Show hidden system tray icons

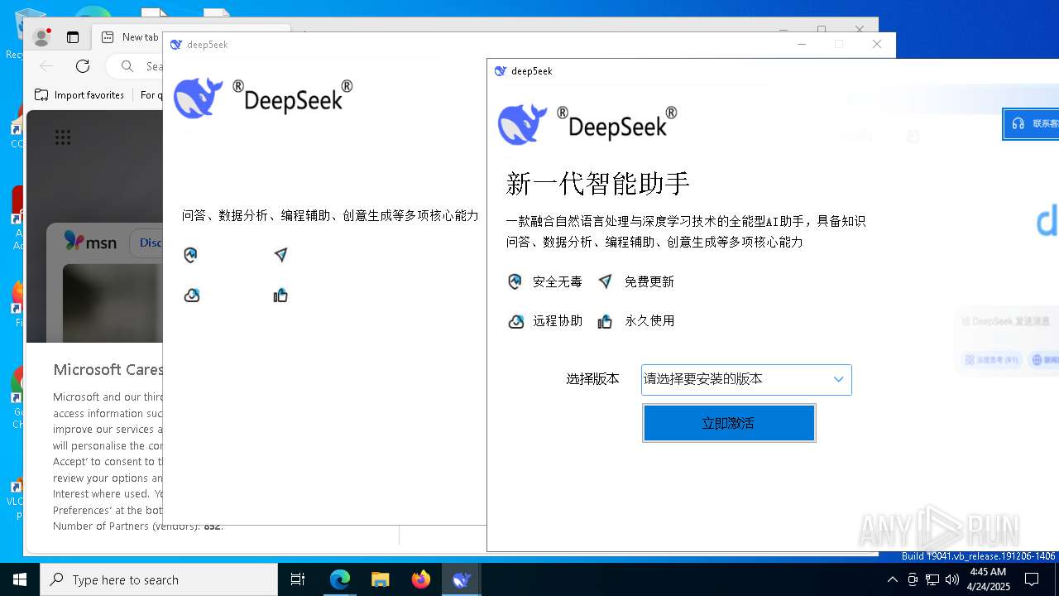click(892, 579)
